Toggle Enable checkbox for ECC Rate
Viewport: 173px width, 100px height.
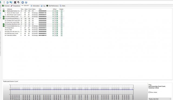(62, 30)
